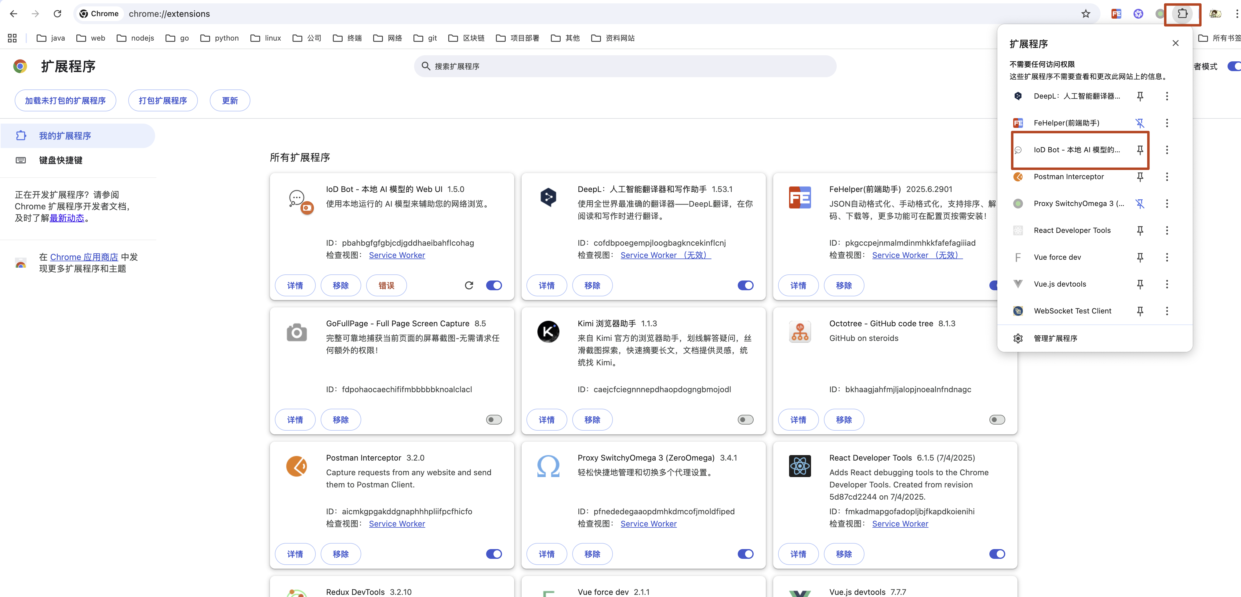This screenshot has width=1241, height=597.
Task: Unpin FeHelper from the toolbar
Action: (x=1140, y=123)
